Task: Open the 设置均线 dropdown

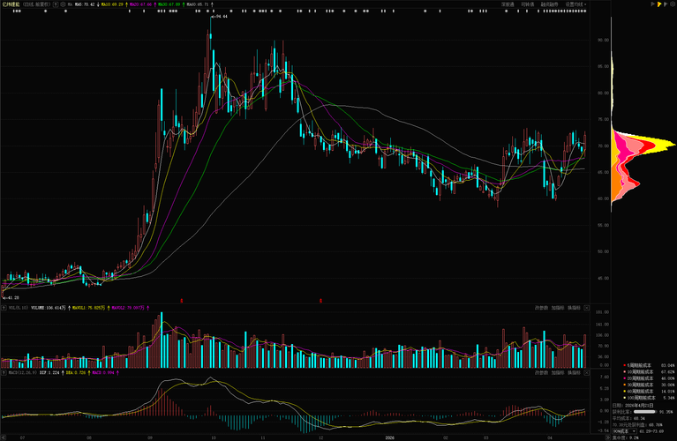Action: point(575,4)
